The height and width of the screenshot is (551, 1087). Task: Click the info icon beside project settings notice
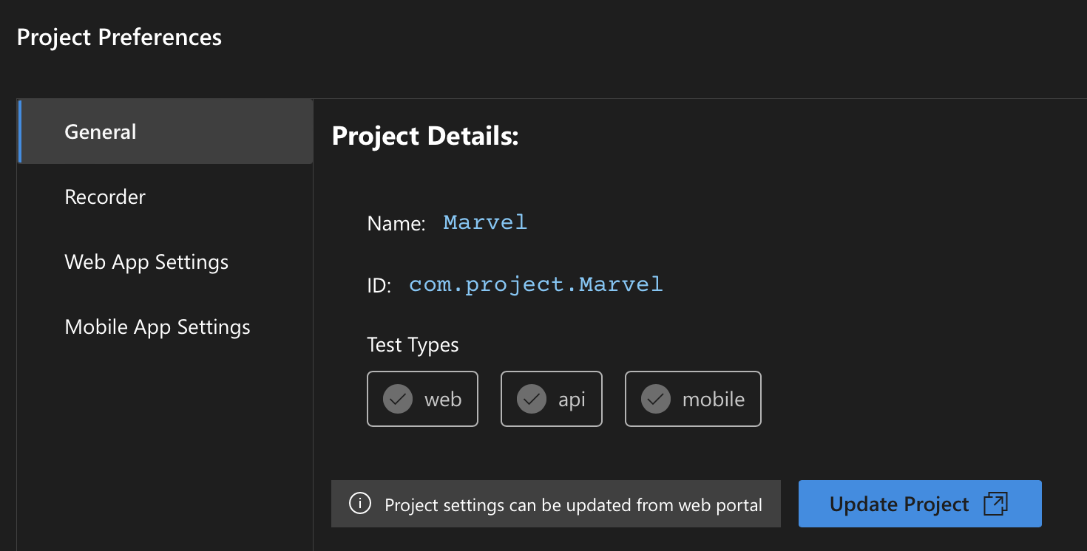pyautogui.click(x=360, y=504)
